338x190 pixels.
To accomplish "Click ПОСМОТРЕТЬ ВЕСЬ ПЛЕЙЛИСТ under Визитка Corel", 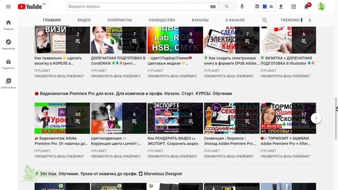I will [59, 76].
